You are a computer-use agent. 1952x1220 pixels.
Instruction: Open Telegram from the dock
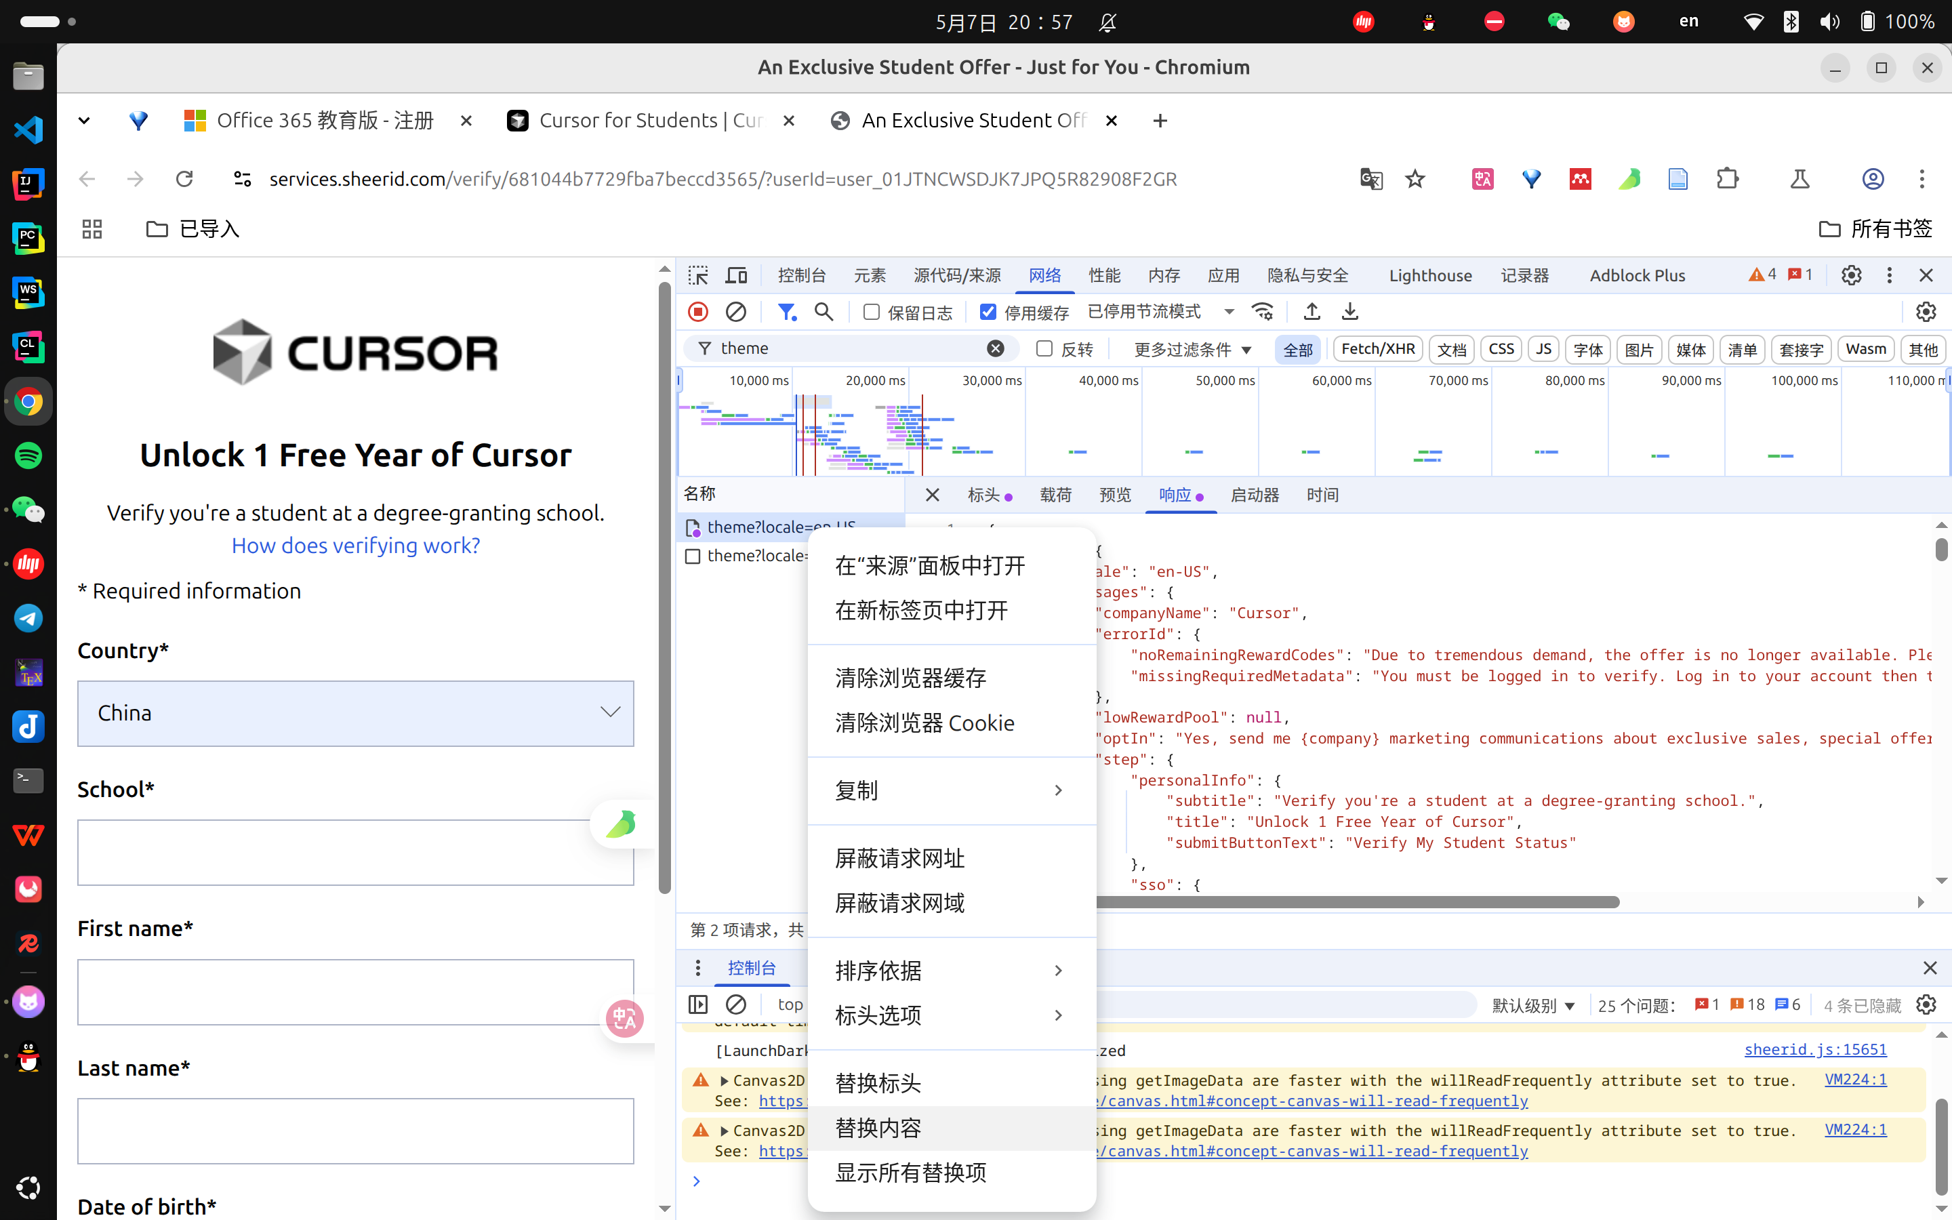pos(28,618)
